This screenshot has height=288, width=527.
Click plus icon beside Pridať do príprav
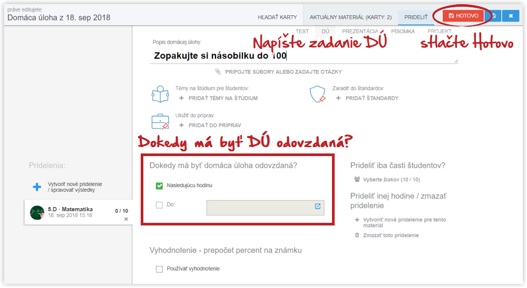[181, 125]
